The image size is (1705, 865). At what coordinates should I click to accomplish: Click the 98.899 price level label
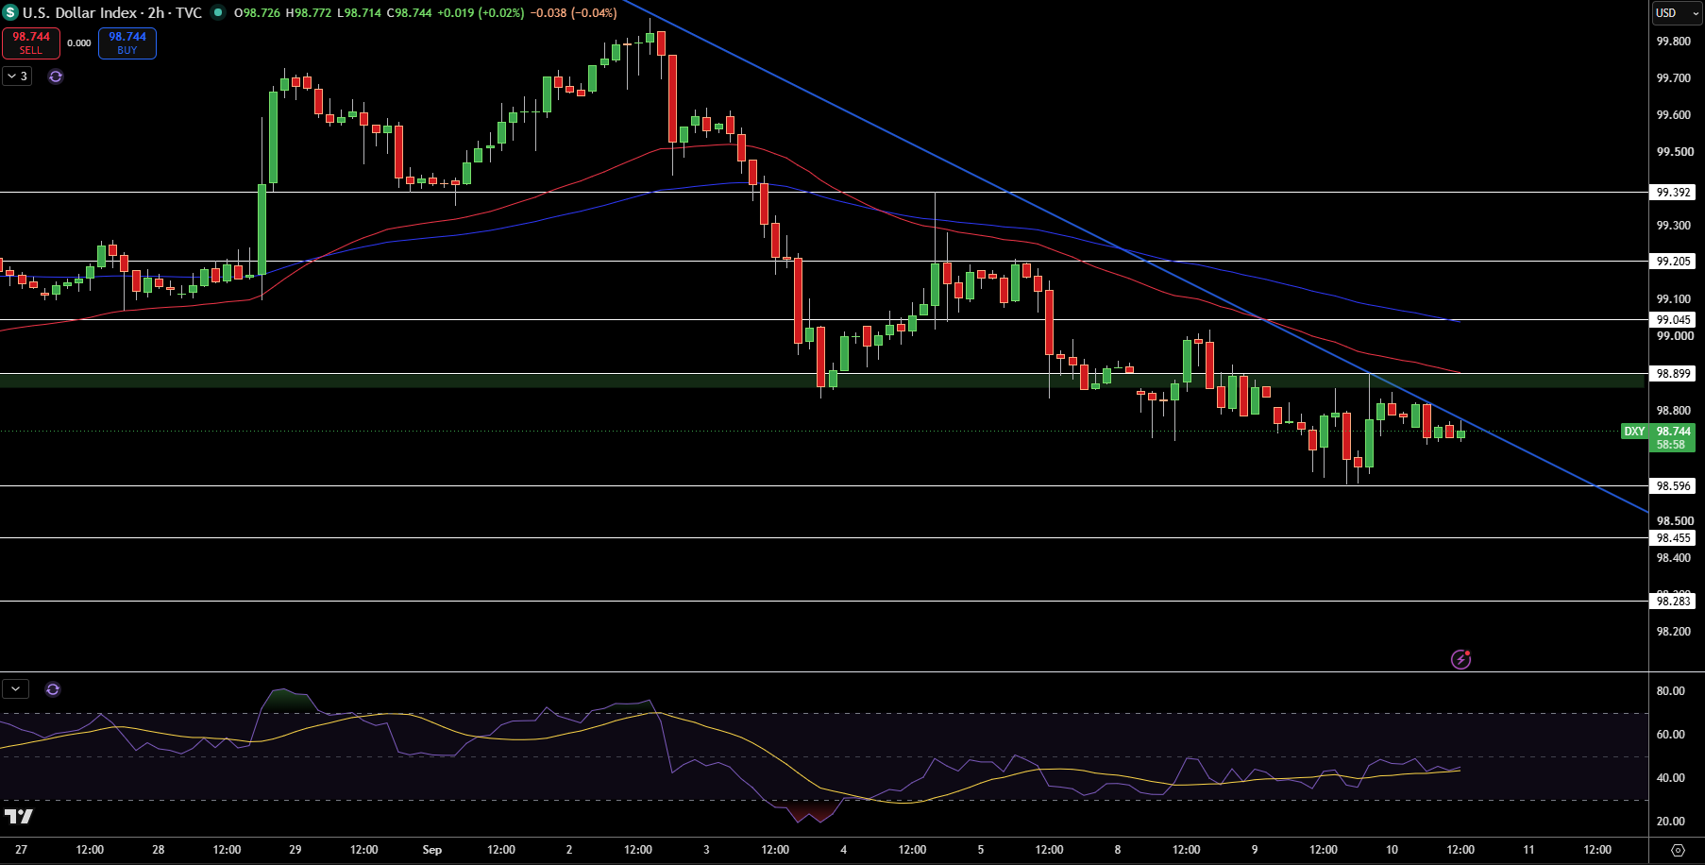(1673, 374)
